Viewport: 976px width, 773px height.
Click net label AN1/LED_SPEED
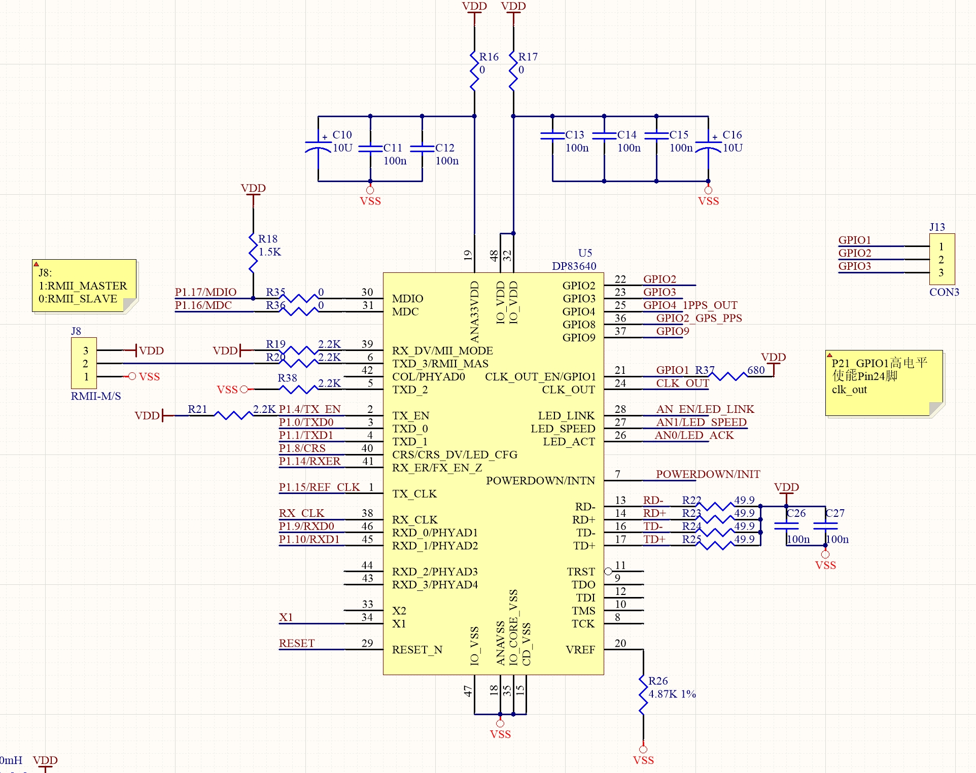tap(701, 423)
